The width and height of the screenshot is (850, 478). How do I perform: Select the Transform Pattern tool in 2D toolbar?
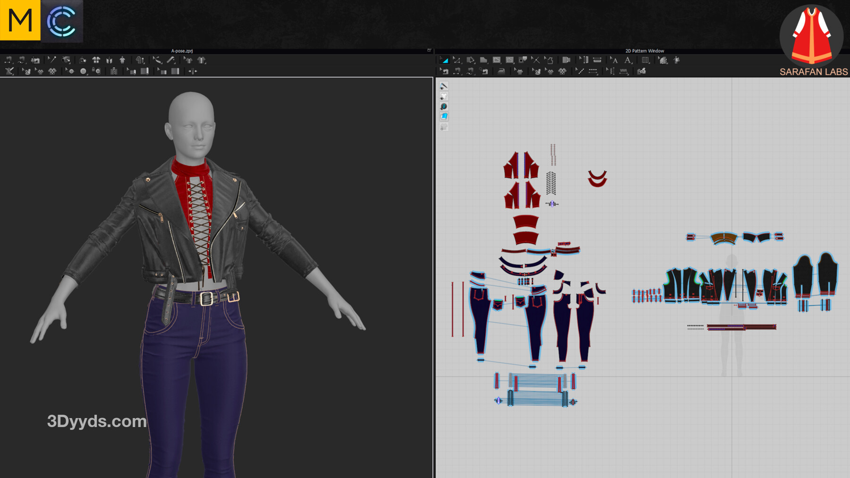pyautogui.click(x=444, y=60)
